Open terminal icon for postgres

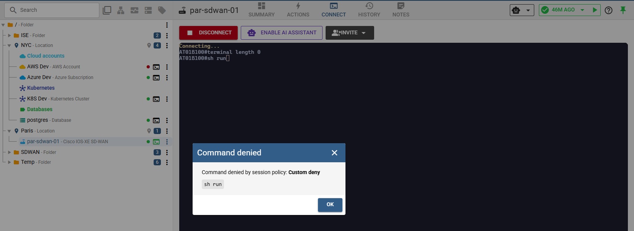tap(156, 120)
